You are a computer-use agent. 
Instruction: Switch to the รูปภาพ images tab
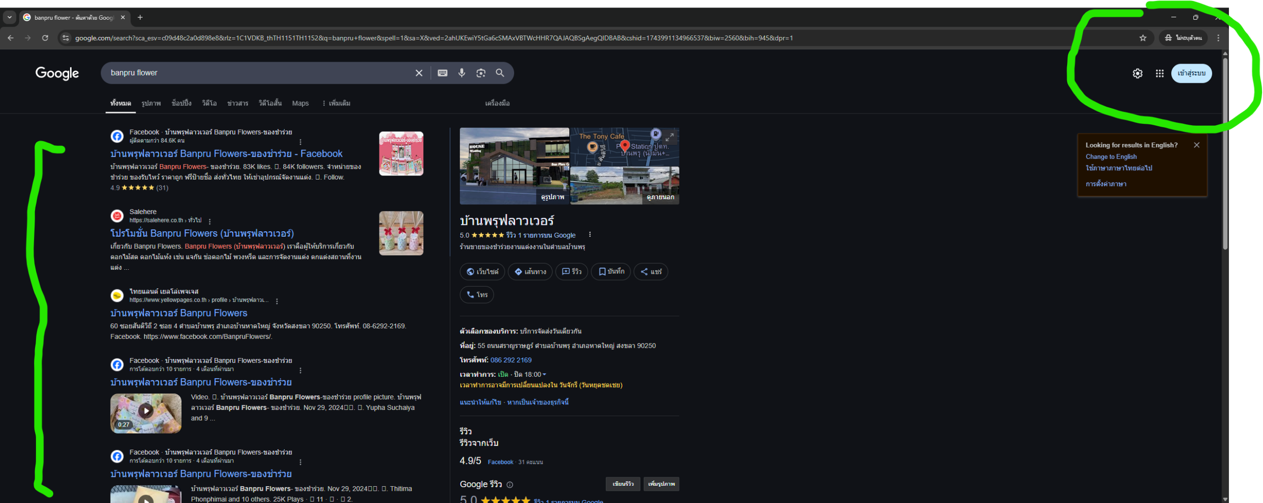[x=151, y=103]
